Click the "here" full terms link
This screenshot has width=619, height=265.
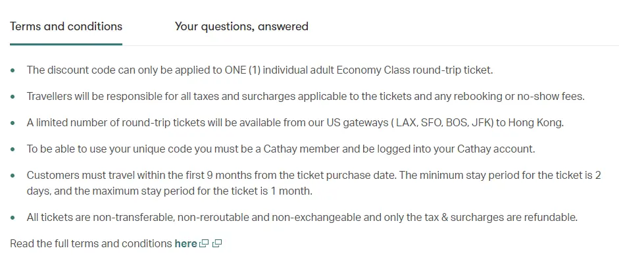click(x=186, y=243)
